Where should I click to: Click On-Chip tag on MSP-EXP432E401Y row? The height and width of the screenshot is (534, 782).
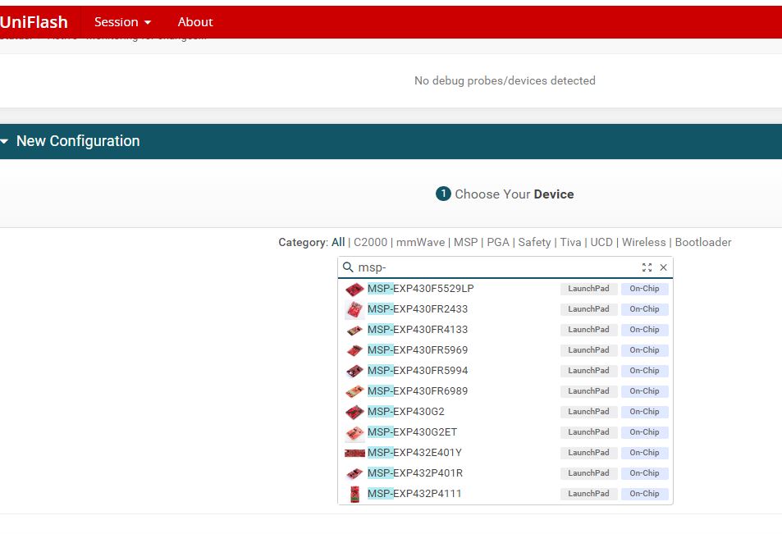pos(644,452)
